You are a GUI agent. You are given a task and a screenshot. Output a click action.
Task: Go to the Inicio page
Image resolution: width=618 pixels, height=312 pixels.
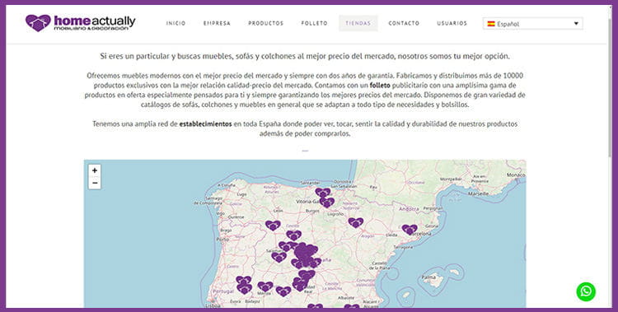click(x=176, y=23)
